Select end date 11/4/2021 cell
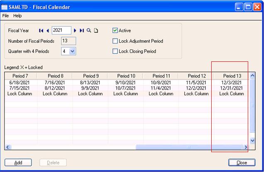The image size is (264, 172). (161, 88)
